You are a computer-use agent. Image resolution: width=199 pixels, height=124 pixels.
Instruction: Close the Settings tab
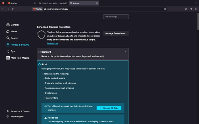point(97,3)
